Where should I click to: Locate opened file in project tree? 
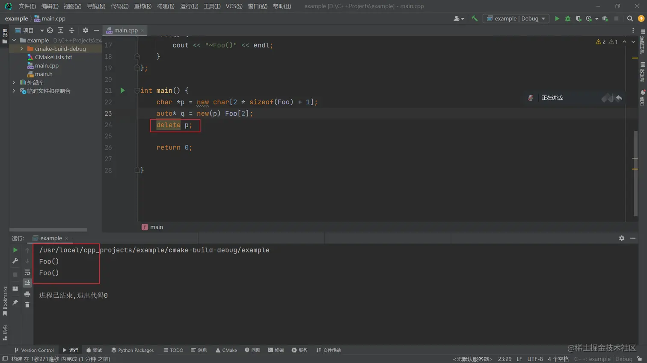coord(50,30)
